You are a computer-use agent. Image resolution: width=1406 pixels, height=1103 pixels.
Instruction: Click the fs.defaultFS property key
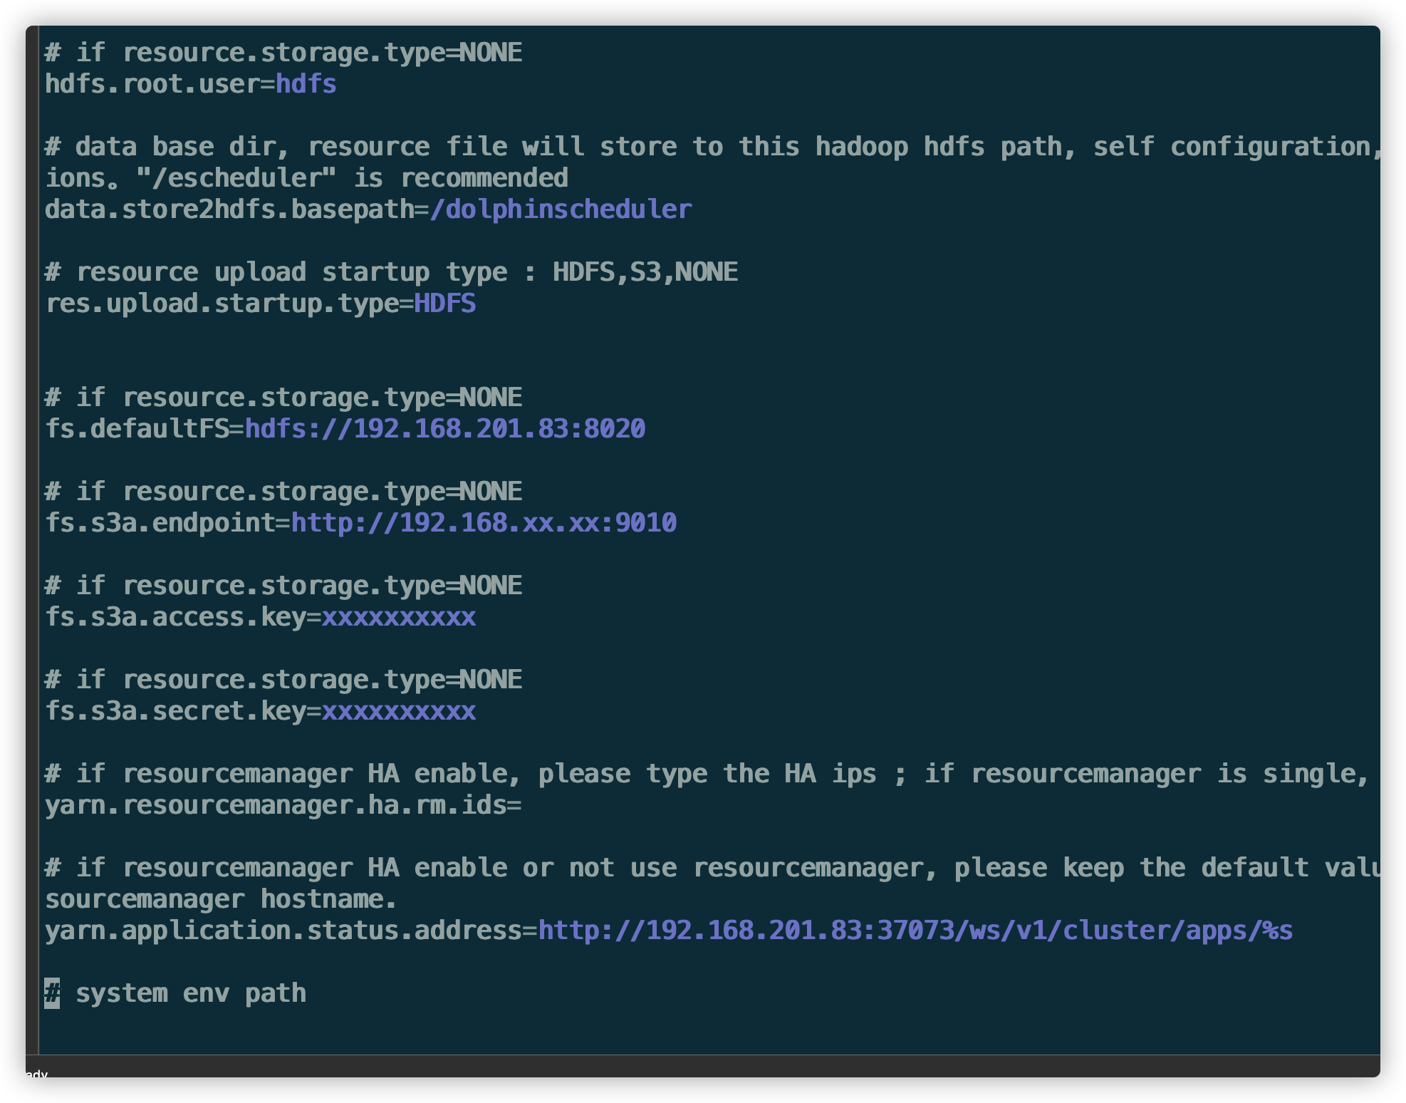(137, 429)
